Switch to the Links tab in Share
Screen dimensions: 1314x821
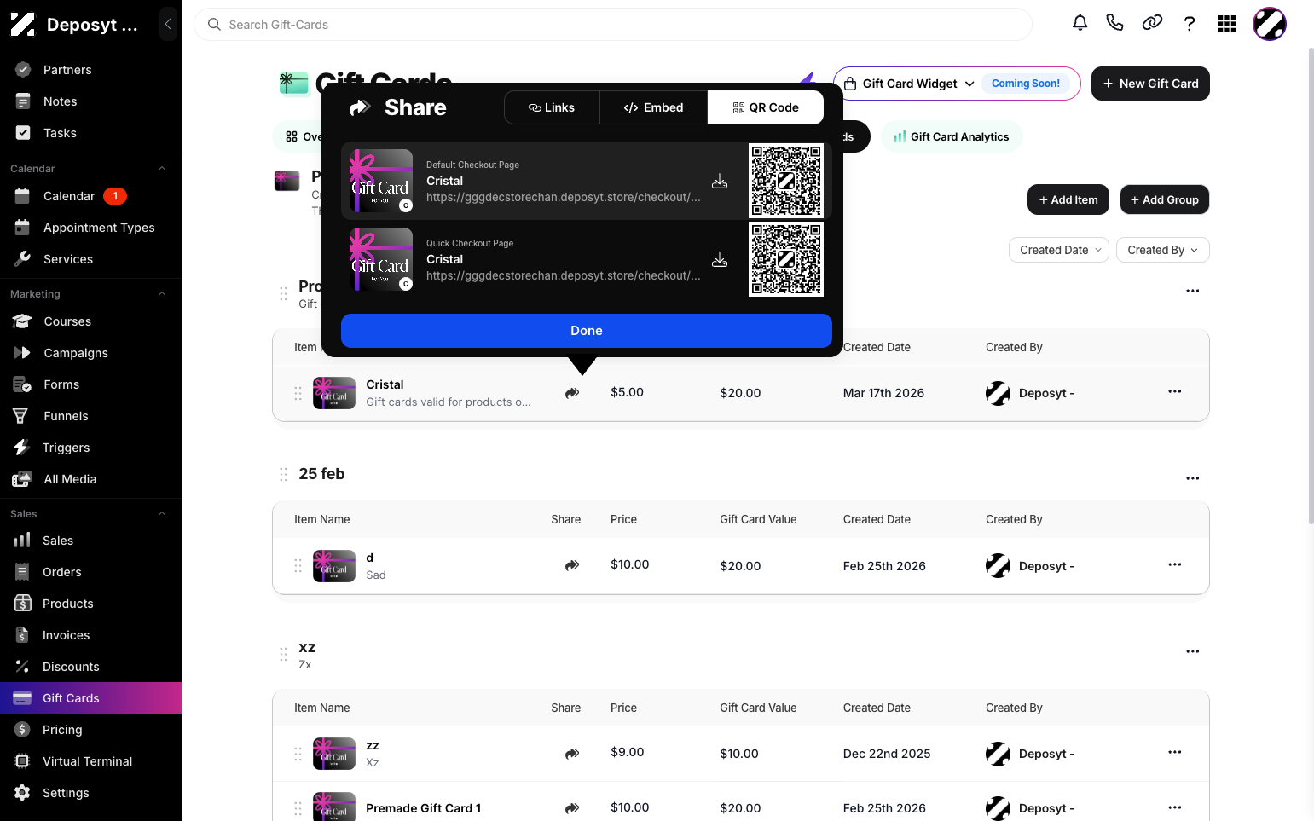pos(552,107)
